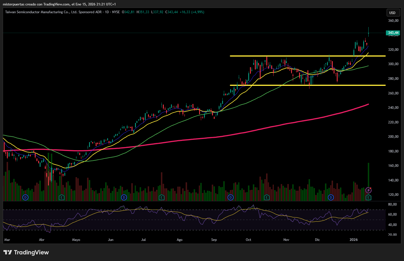Click the Oct label on the time axis
The width and height of the screenshot is (404, 261).
click(249, 240)
